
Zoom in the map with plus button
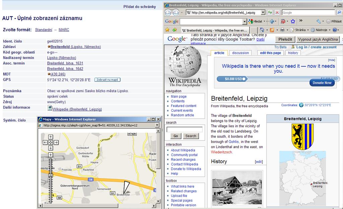tap(51, 155)
